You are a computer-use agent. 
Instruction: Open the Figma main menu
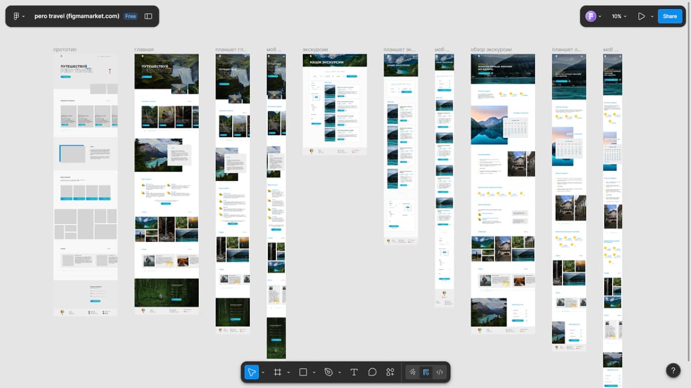[x=16, y=16]
